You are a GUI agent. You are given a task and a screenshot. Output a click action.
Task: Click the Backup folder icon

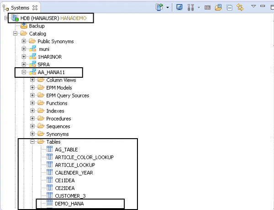click(x=24, y=26)
